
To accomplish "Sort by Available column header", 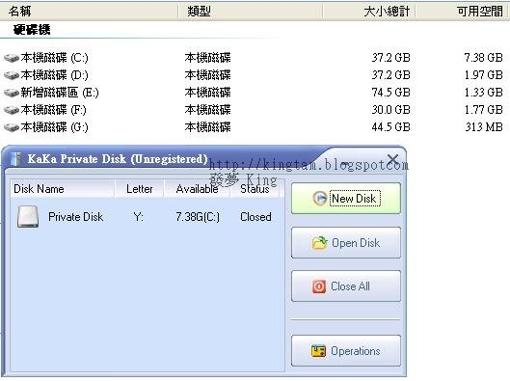I will [x=197, y=189].
